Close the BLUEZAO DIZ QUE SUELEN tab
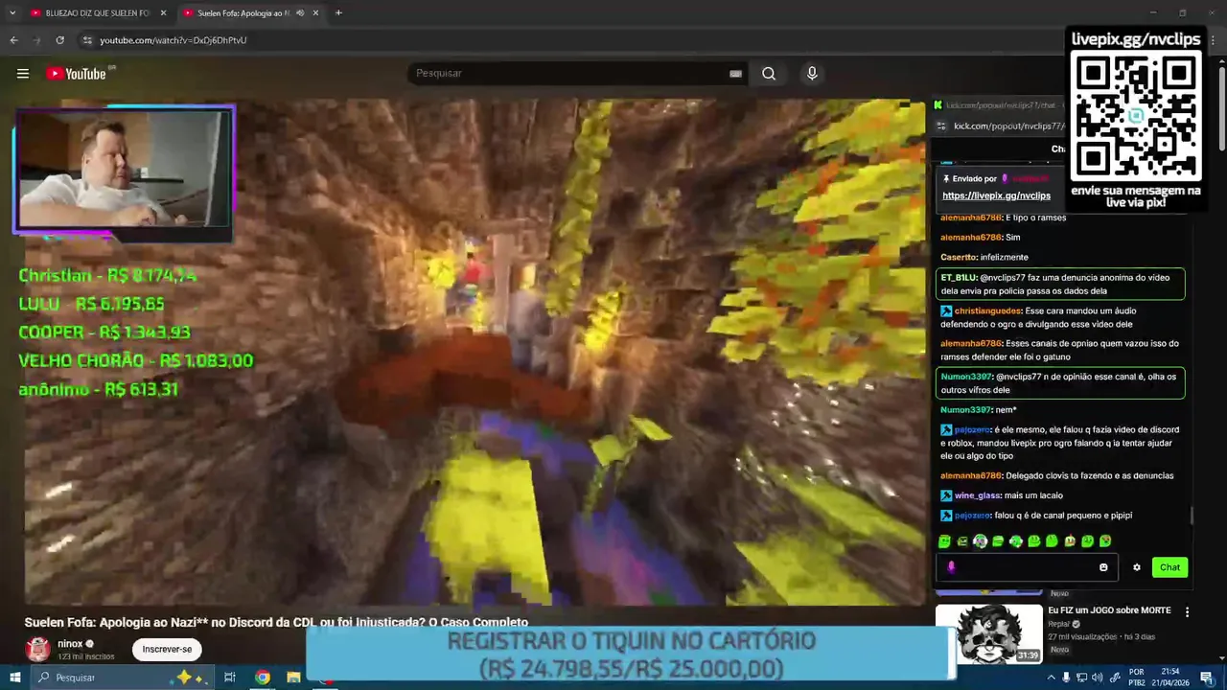The height and width of the screenshot is (690, 1227). pos(163,13)
